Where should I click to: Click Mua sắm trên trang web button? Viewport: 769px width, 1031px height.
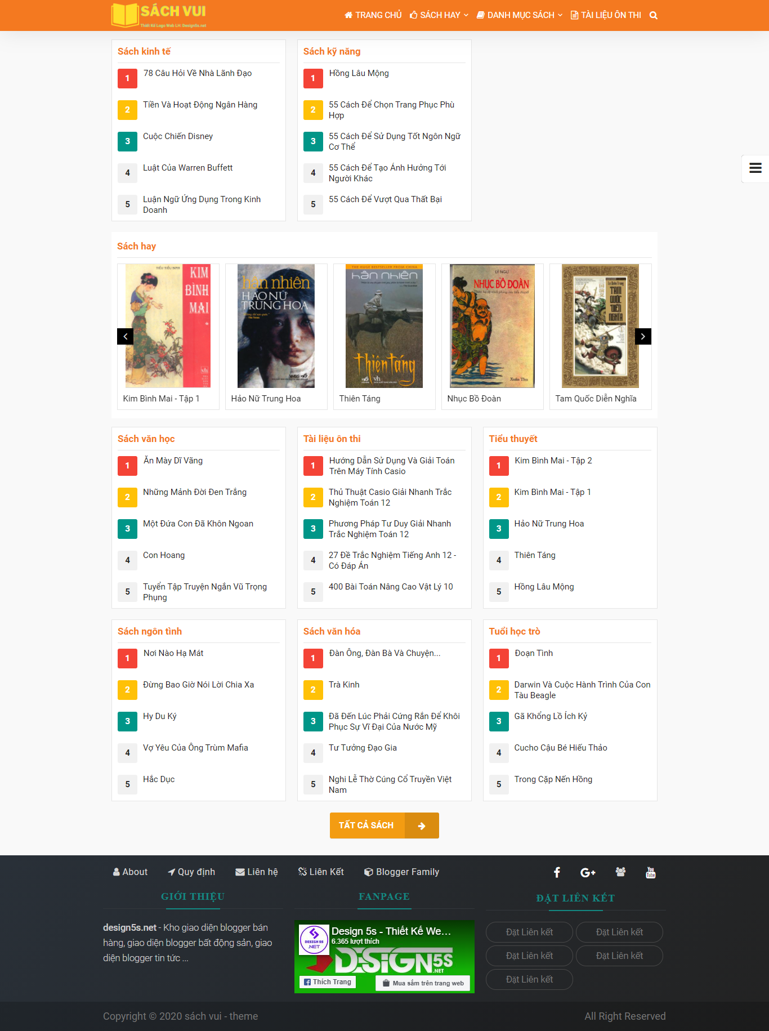click(423, 983)
